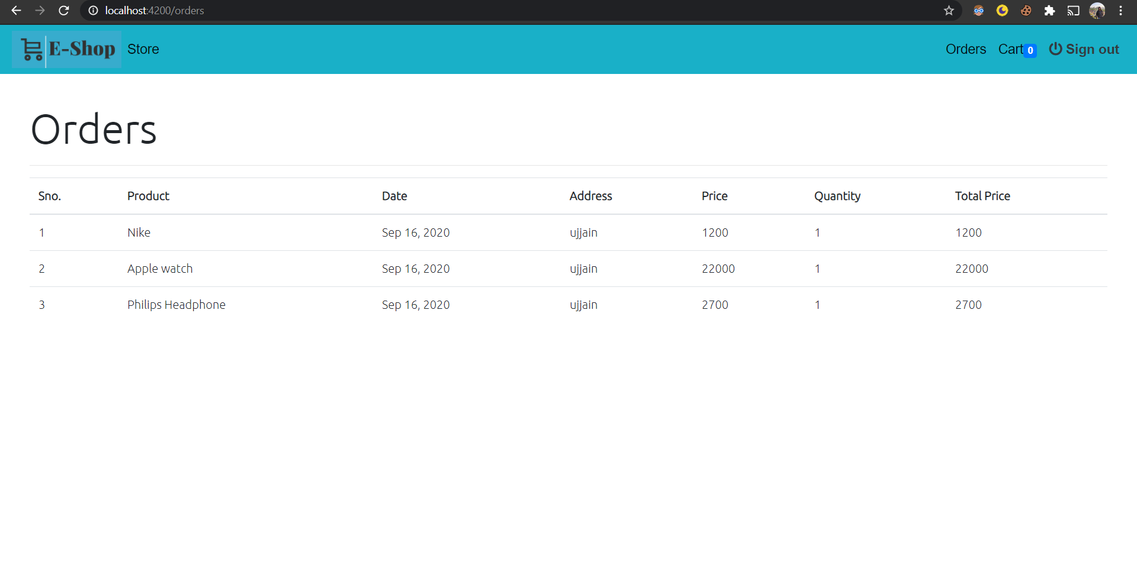1137x581 pixels.
Task: Open the Cart link
Action: point(1010,49)
